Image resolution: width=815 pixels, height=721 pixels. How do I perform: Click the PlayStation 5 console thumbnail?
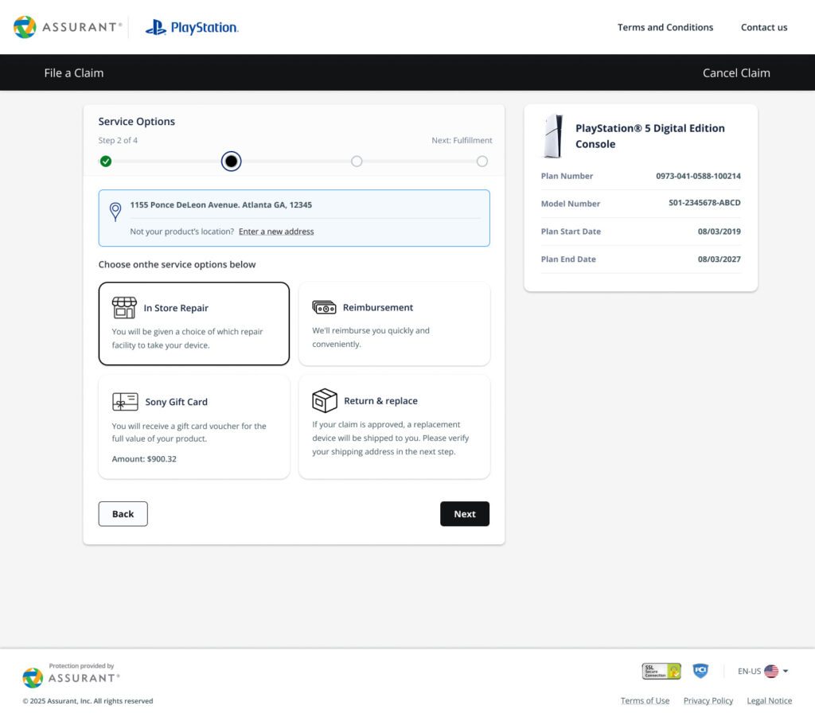tap(552, 136)
